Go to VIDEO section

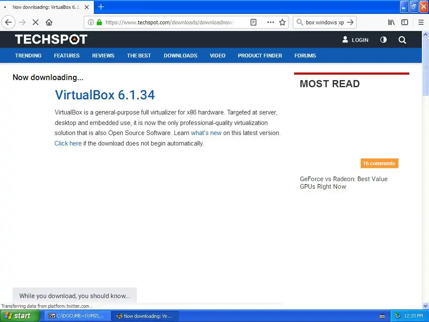point(217,56)
